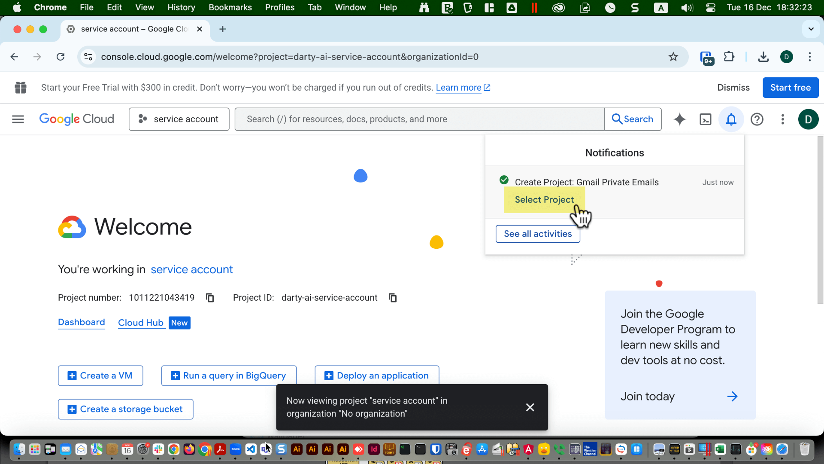Screen dimensions: 824x464
Task: Open the Gemini AI assistant icon
Action: pos(679,119)
